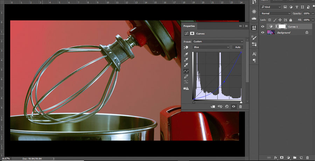Open the Blue channel dropdown

pyautogui.click(x=211, y=47)
